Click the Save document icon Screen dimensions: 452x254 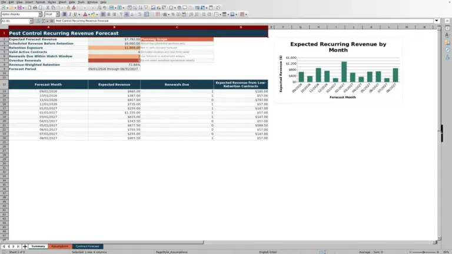pos(19,8)
